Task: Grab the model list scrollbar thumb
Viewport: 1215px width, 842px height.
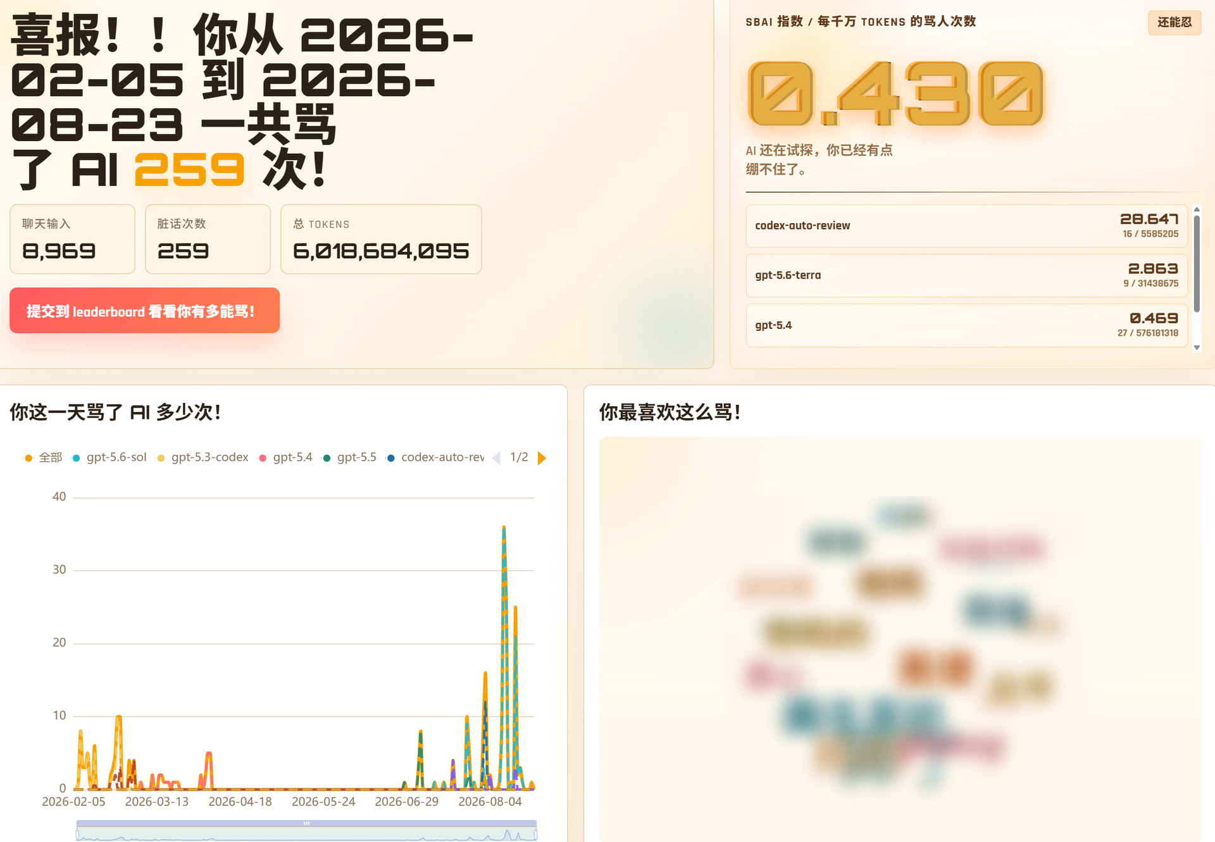Action: [x=1197, y=264]
